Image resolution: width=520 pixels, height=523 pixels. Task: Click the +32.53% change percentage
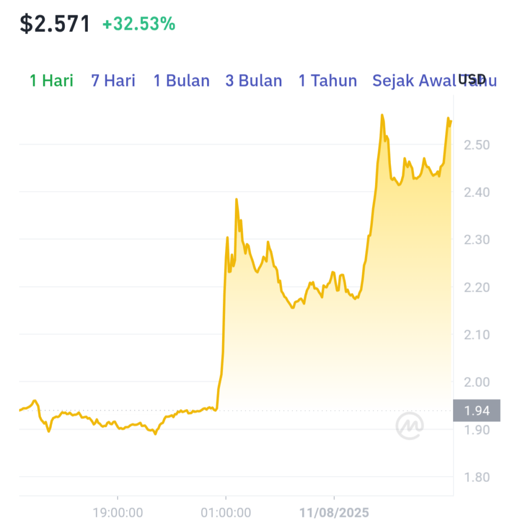139,24
